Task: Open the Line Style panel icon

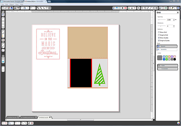Action: (132, 8)
